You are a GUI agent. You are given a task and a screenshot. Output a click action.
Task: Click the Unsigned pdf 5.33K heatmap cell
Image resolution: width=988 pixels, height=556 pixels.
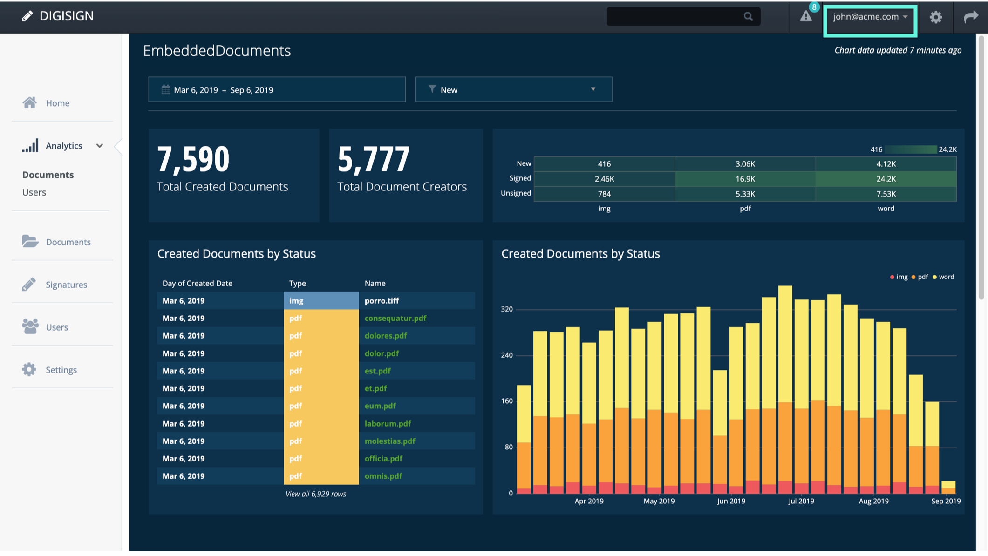point(745,194)
